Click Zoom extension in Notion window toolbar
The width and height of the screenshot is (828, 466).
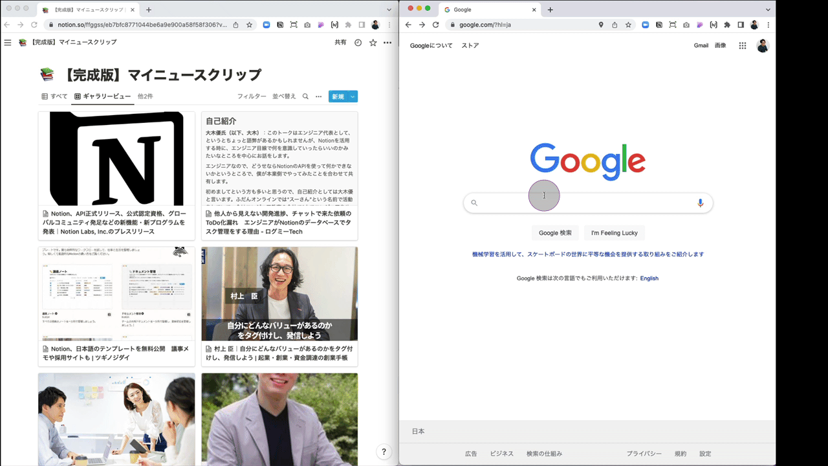pos(266,25)
